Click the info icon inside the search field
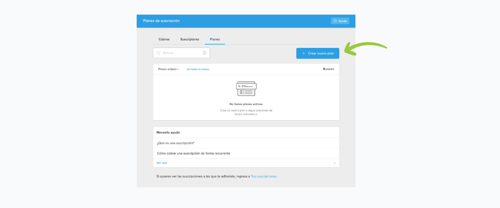Screen dimensions: 500x208 click(205, 53)
